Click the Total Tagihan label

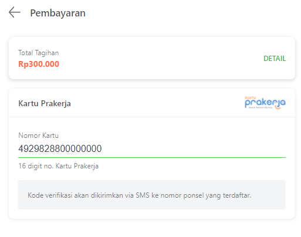(39, 53)
